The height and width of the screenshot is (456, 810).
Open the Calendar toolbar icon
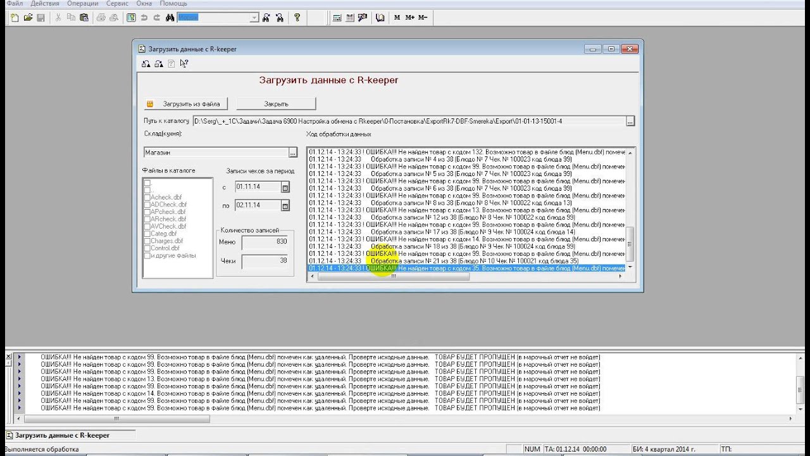click(x=349, y=18)
